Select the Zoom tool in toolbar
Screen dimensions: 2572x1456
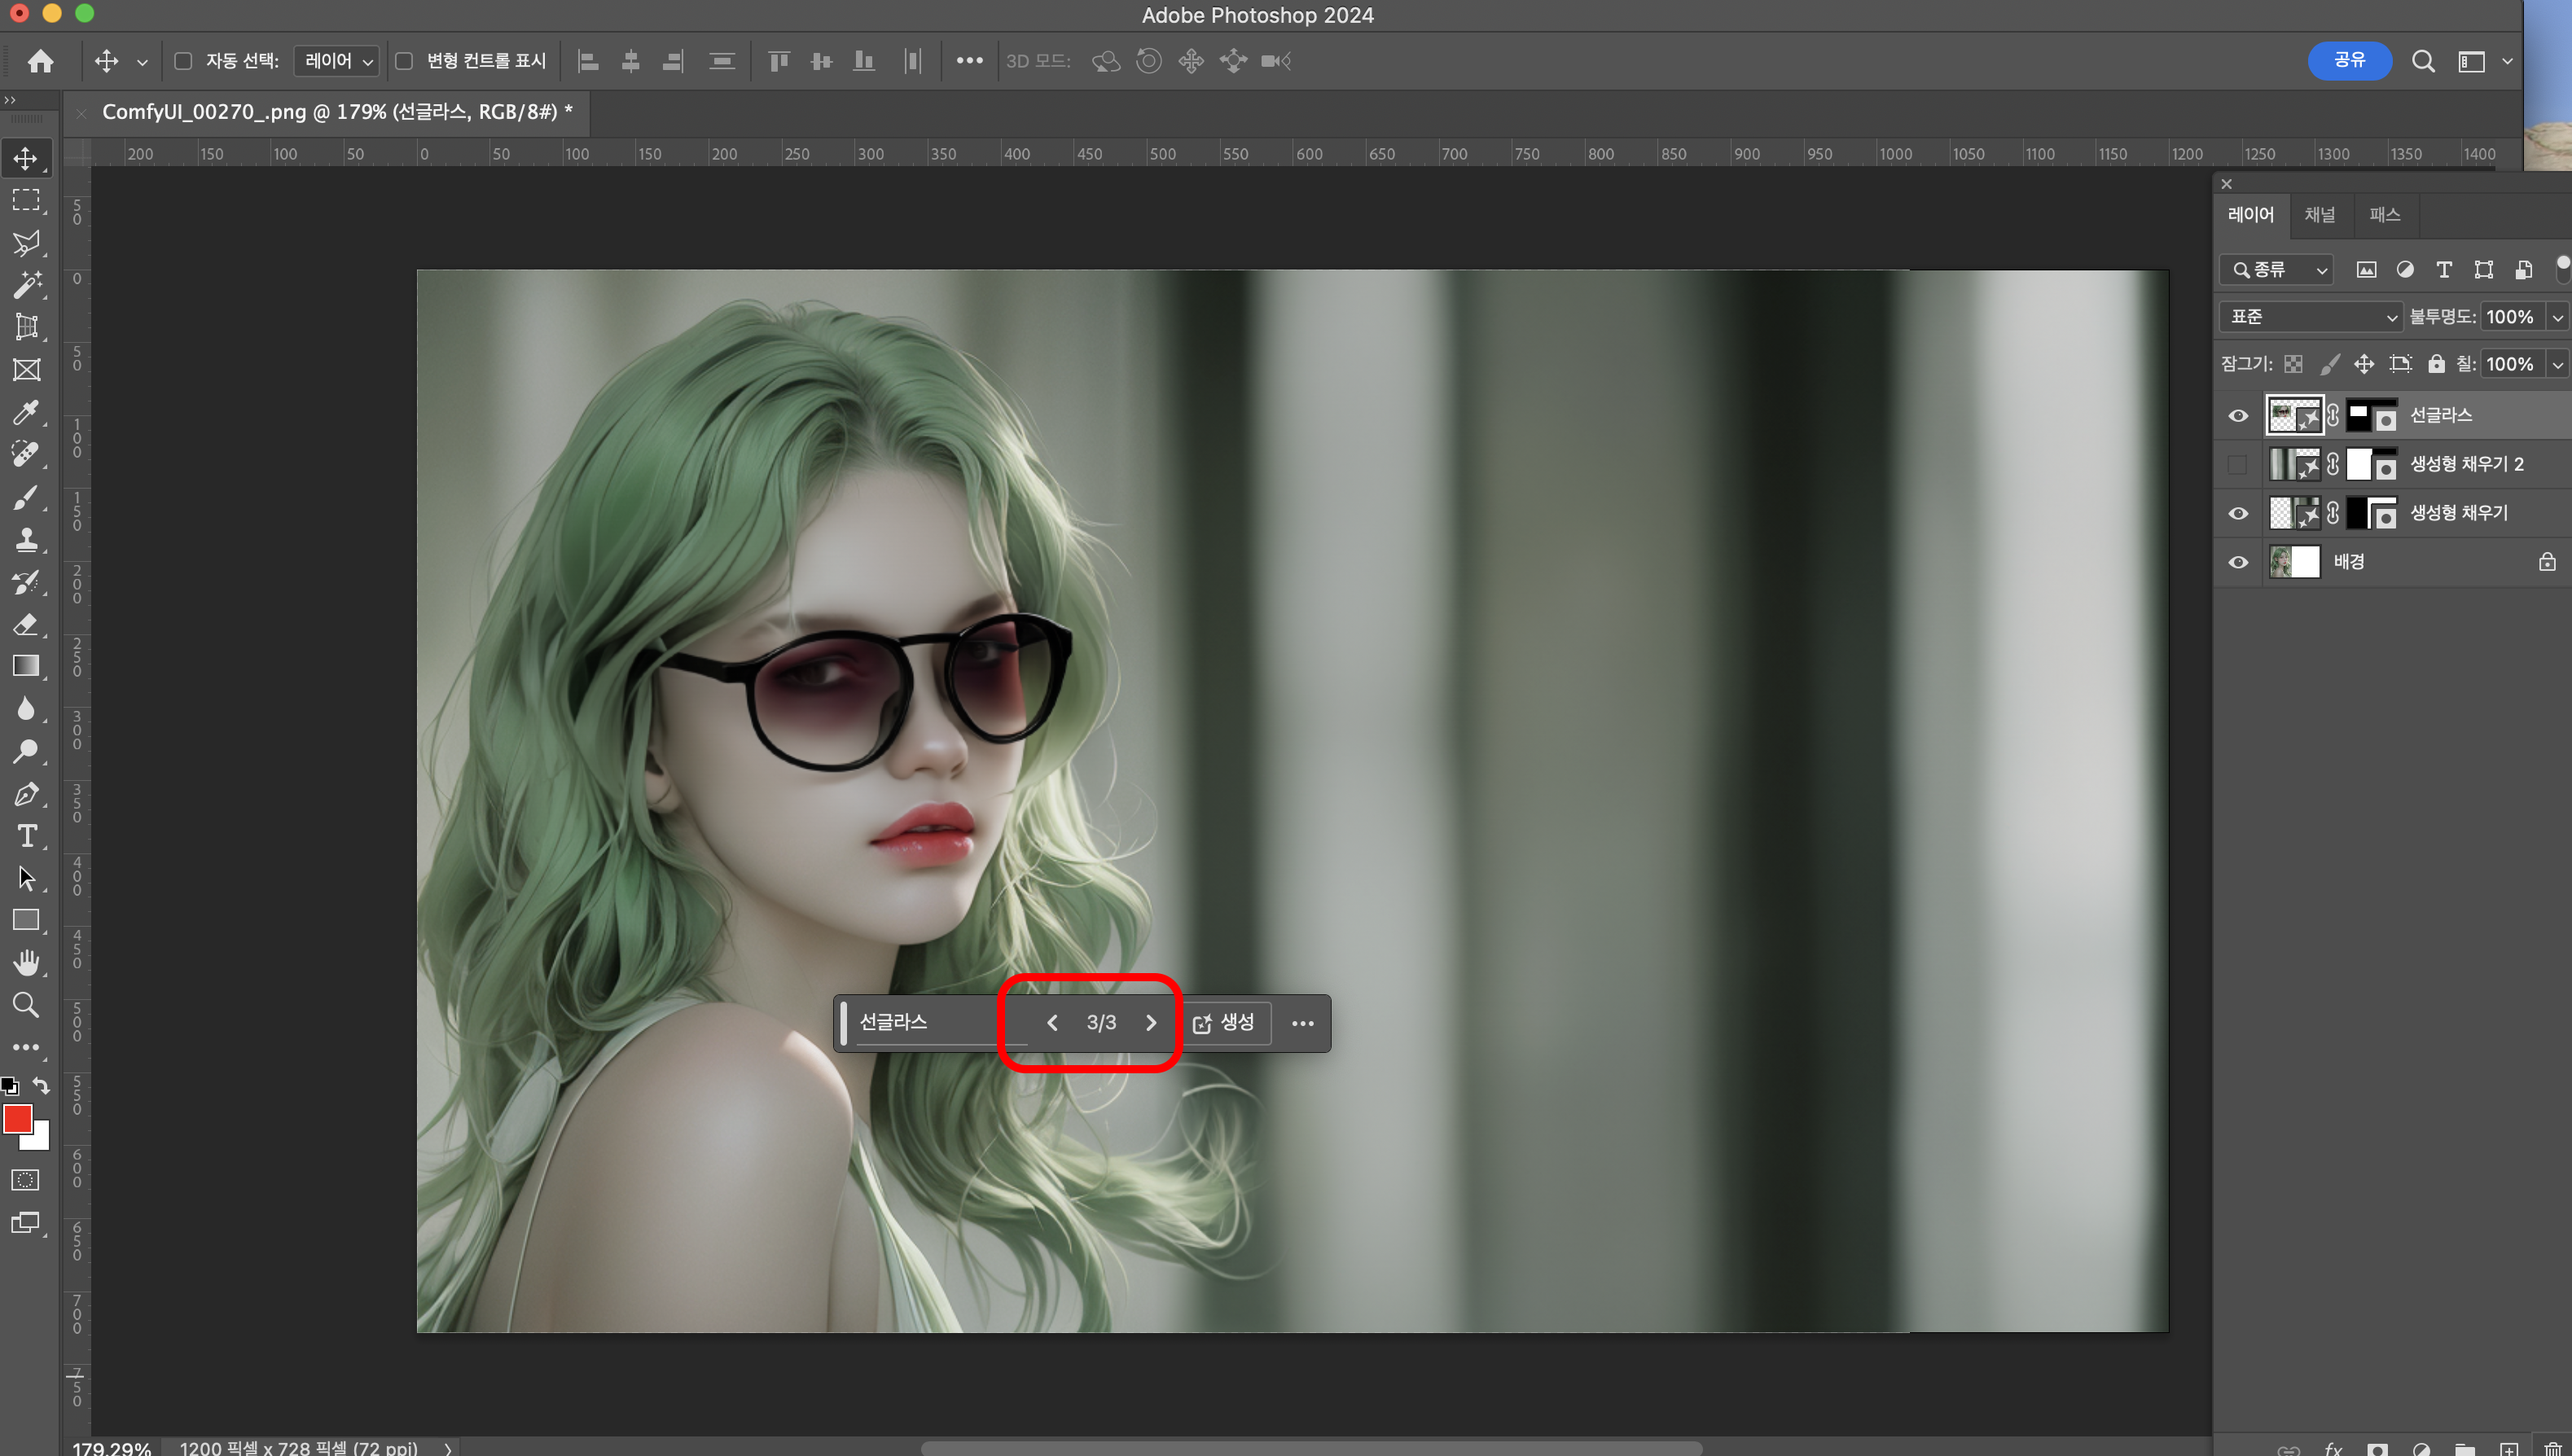[26, 1004]
